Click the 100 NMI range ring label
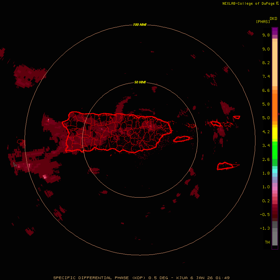280x280 pixels. [140, 25]
